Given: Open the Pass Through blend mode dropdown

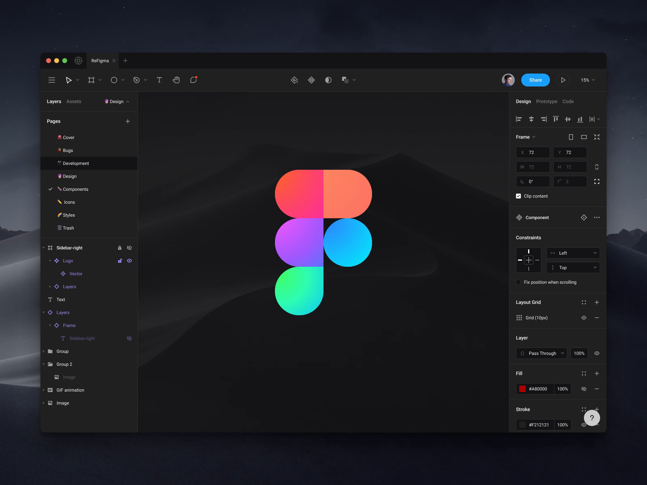Looking at the screenshot, I should click(x=541, y=353).
